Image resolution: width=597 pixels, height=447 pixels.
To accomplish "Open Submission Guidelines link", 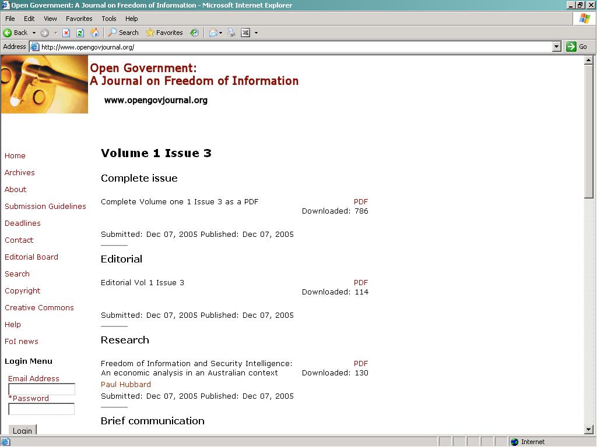I will (x=45, y=207).
